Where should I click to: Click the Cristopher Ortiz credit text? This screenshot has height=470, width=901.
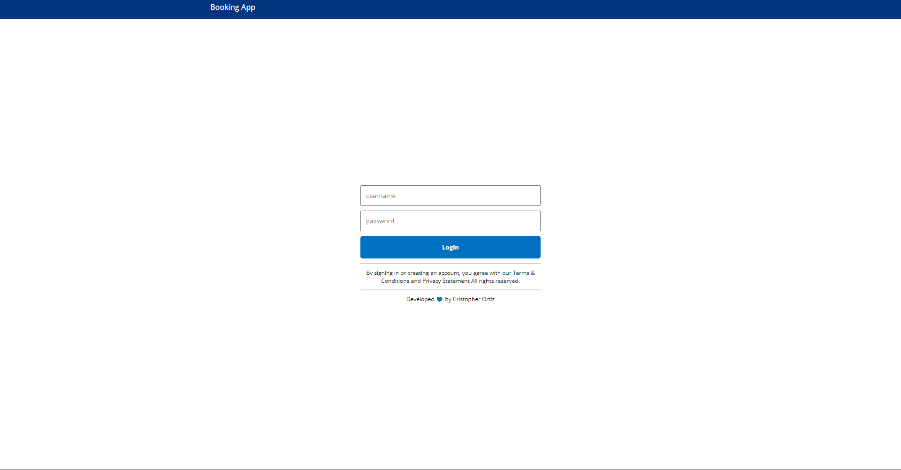coord(473,299)
